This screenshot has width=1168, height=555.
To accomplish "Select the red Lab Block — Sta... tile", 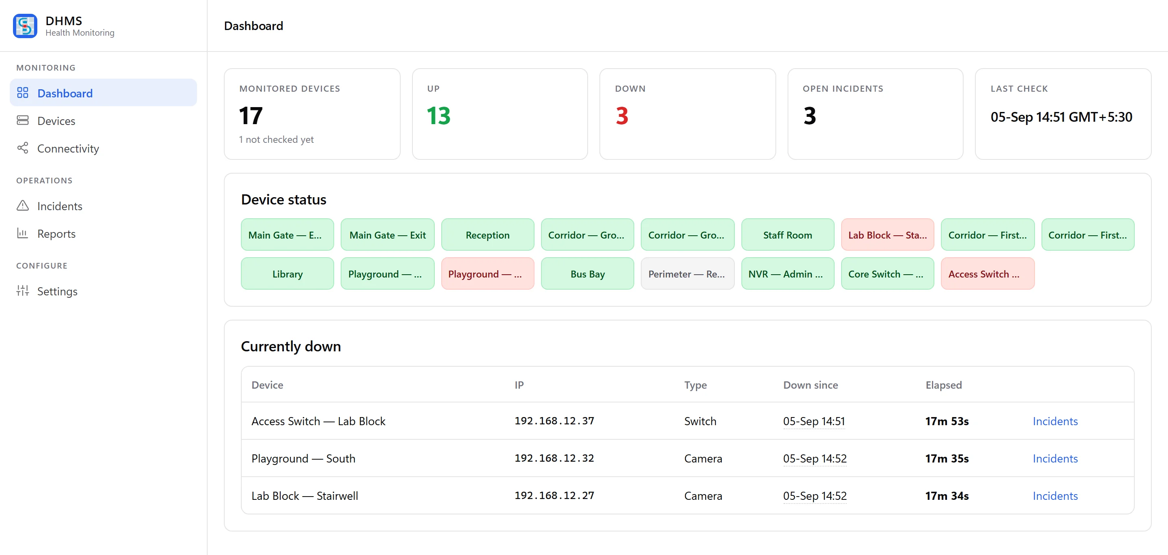I will (x=887, y=235).
